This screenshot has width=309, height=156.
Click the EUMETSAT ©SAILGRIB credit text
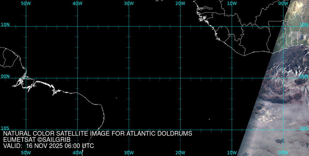(x=37, y=140)
